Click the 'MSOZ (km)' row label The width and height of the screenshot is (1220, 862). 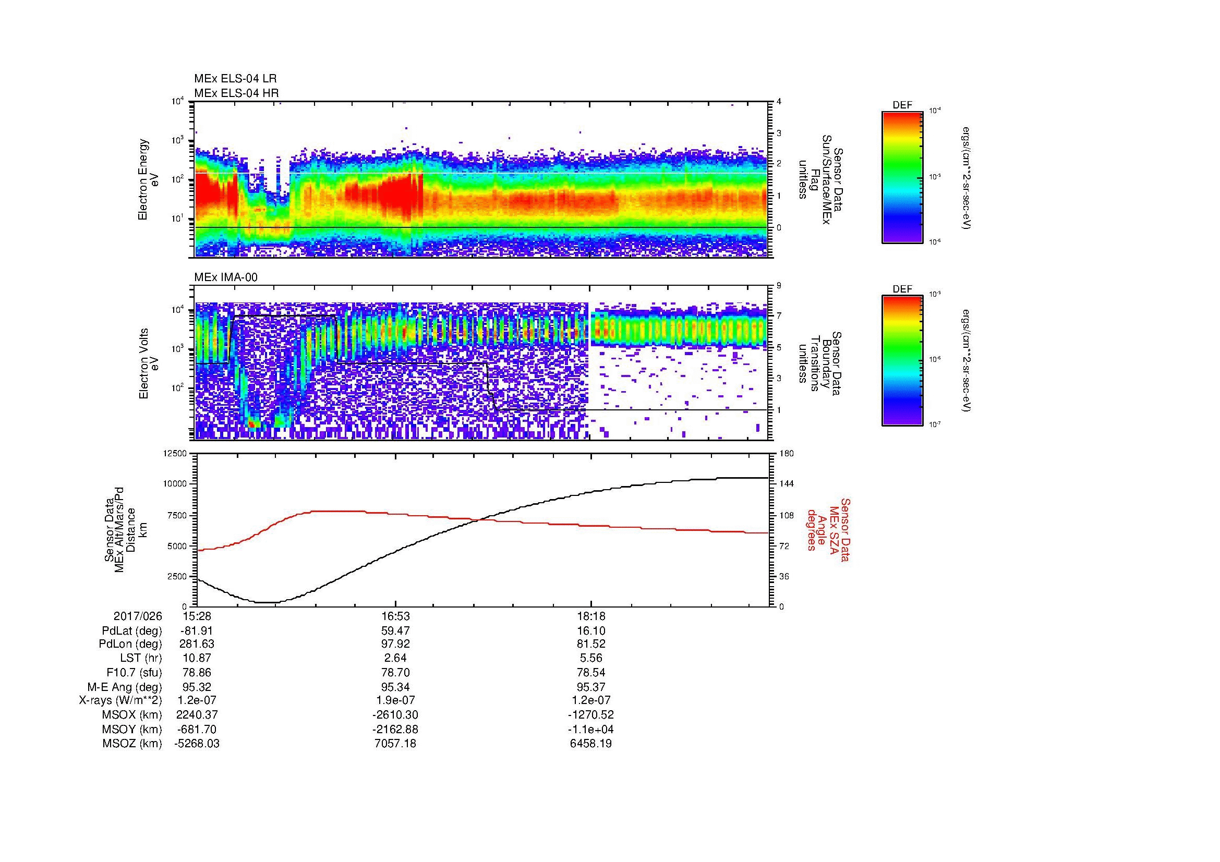132,744
